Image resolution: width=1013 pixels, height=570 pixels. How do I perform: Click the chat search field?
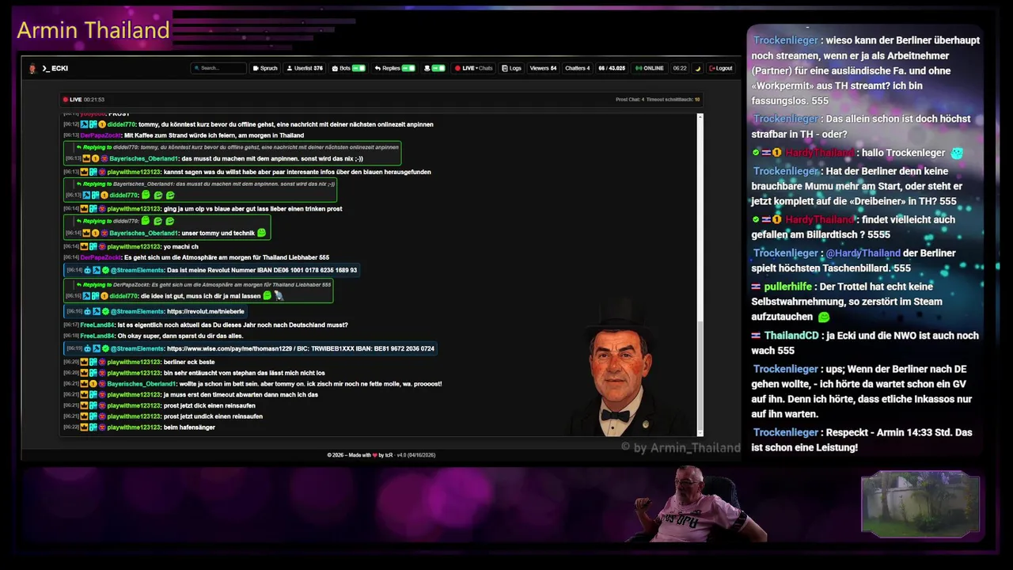coord(218,68)
